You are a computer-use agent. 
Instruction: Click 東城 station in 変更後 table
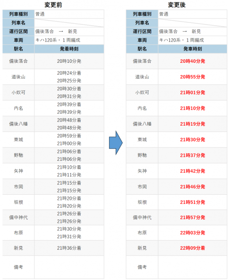point(142,140)
